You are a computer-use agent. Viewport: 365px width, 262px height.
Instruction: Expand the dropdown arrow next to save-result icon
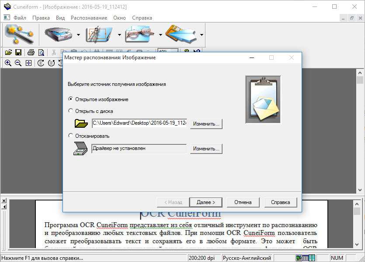click(202, 35)
